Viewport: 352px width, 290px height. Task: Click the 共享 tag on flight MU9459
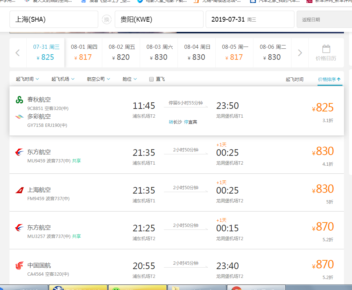tap(76, 161)
